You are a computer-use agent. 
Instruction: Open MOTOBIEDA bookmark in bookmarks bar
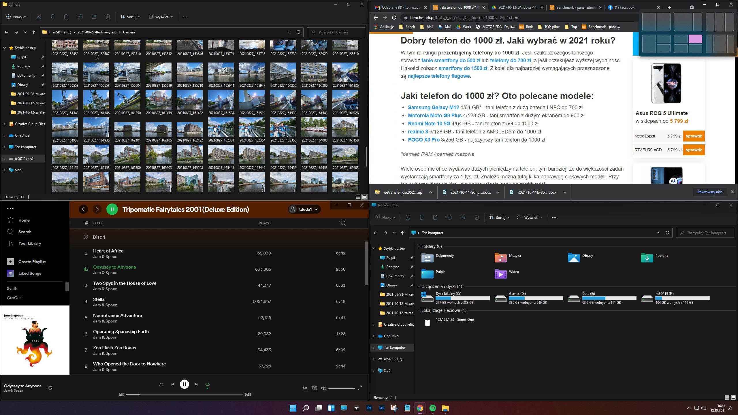pos(495,27)
